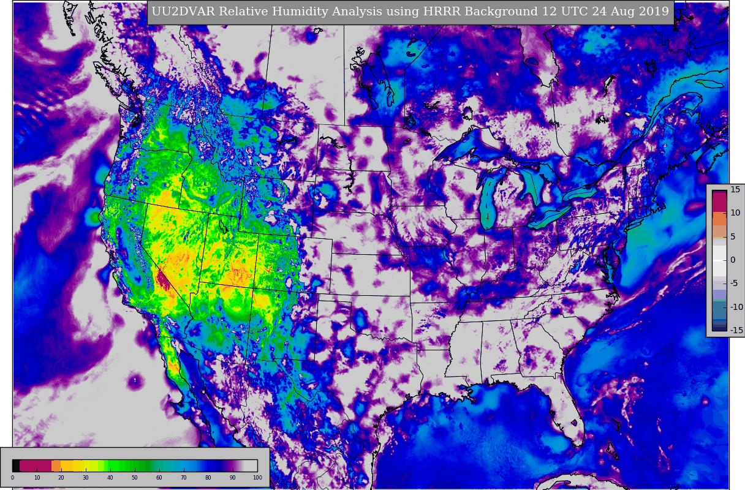Pick the orange segment of right colorbar

point(719,219)
